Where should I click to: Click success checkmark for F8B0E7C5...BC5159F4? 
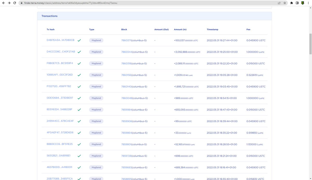click(79, 63)
